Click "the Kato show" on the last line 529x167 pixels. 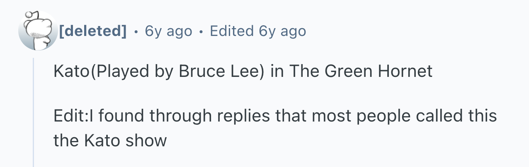[x=110, y=141]
